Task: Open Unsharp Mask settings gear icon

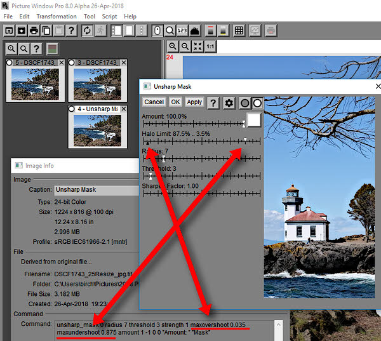Action: [229, 102]
